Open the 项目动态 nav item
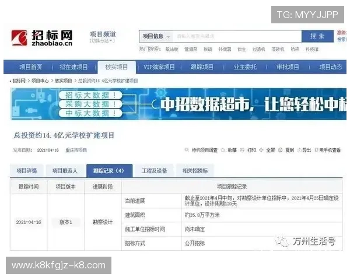This screenshot has height=280, width=350. (x=331, y=67)
